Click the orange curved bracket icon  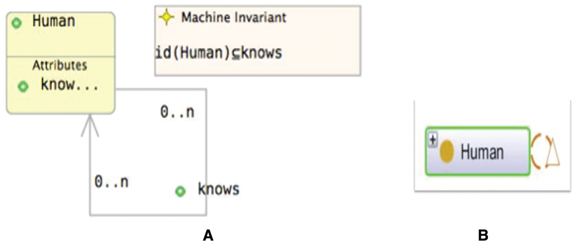click(536, 151)
